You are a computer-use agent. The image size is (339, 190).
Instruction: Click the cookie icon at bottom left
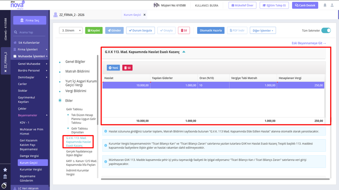[4, 186]
